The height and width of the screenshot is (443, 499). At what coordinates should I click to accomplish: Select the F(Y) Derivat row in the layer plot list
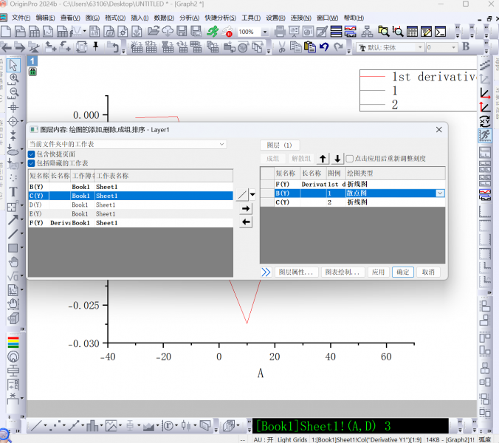352,185
